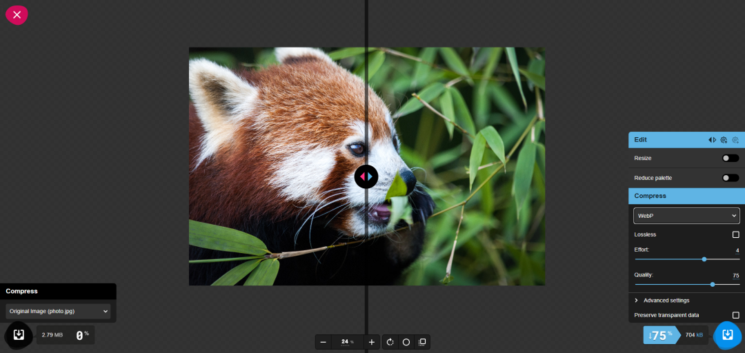The image size is (745, 353).
Task: Click the copy settings across sides icon
Action: point(712,140)
